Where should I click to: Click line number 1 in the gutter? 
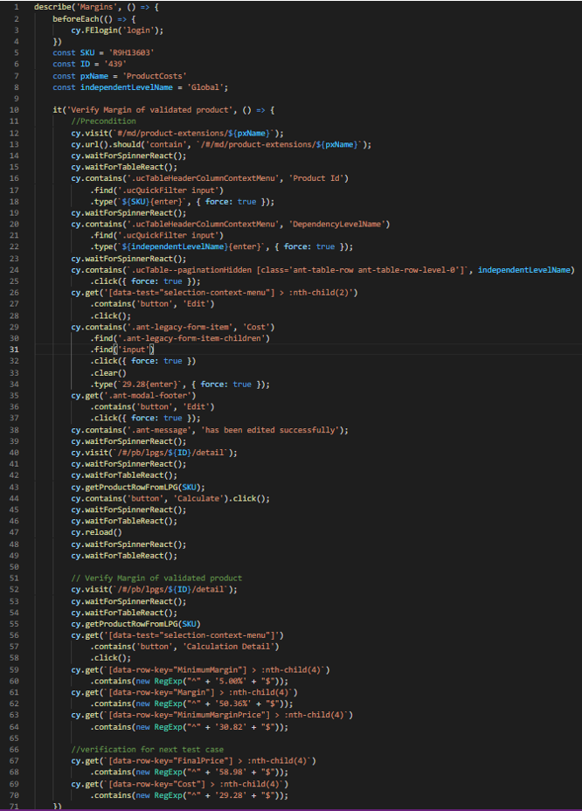pos(17,7)
